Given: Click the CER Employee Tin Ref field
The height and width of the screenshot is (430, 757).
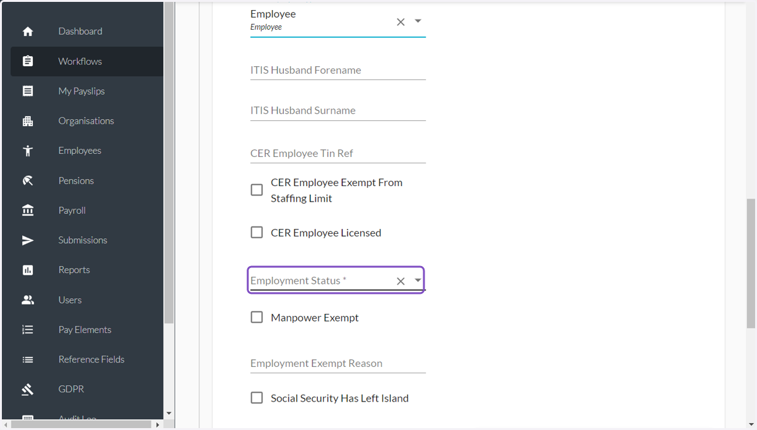Looking at the screenshot, I should (x=338, y=154).
